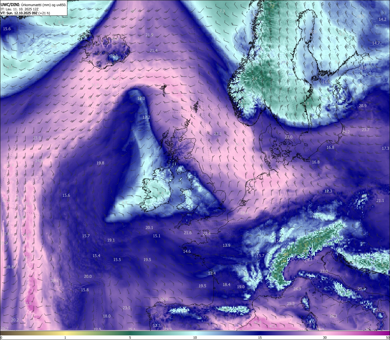Click the 24.2 value label

point(346,132)
